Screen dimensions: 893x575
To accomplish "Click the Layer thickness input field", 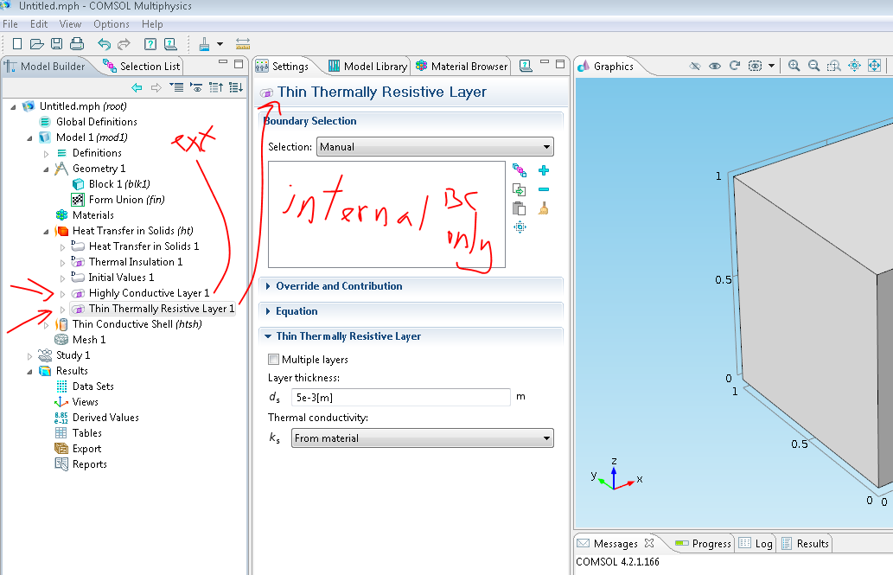I will click(x=400, y=397).
